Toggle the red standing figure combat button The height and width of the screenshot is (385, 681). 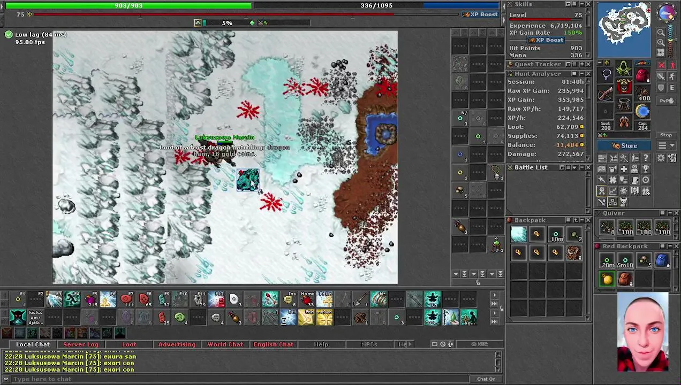tap(672, 65)
